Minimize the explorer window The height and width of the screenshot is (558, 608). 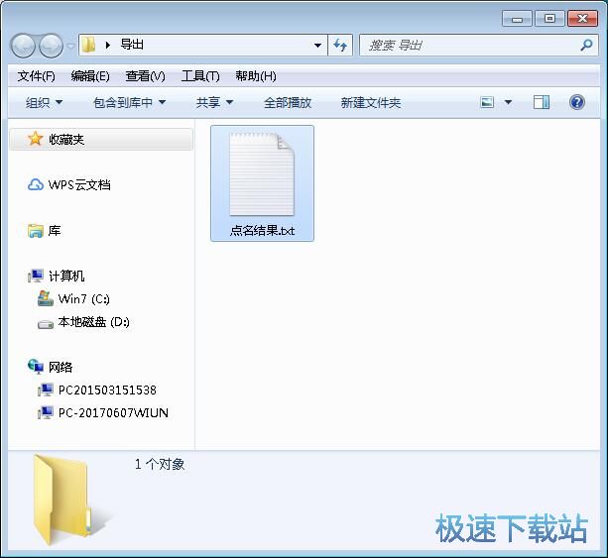517,19
